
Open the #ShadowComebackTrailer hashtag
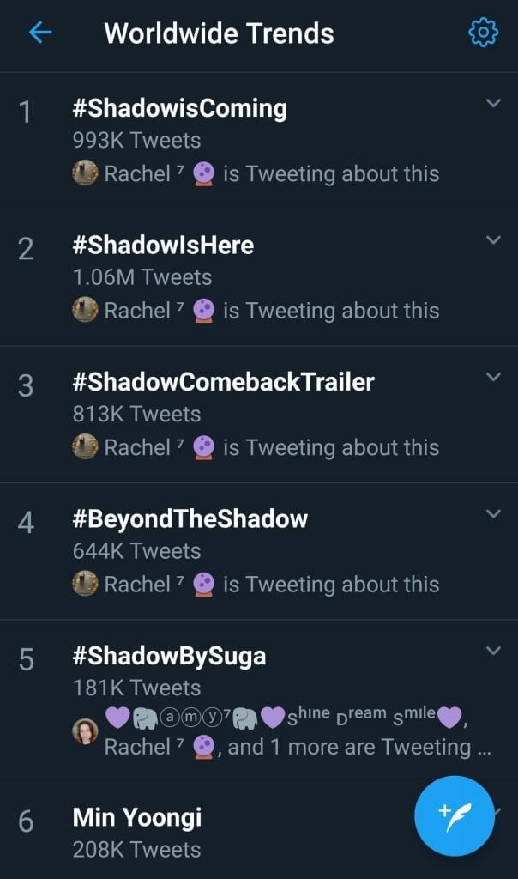pos(224,382)
